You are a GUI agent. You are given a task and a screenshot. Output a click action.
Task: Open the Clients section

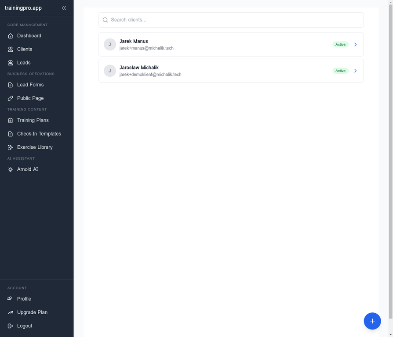pyautogui.click(x=25, y=50)
